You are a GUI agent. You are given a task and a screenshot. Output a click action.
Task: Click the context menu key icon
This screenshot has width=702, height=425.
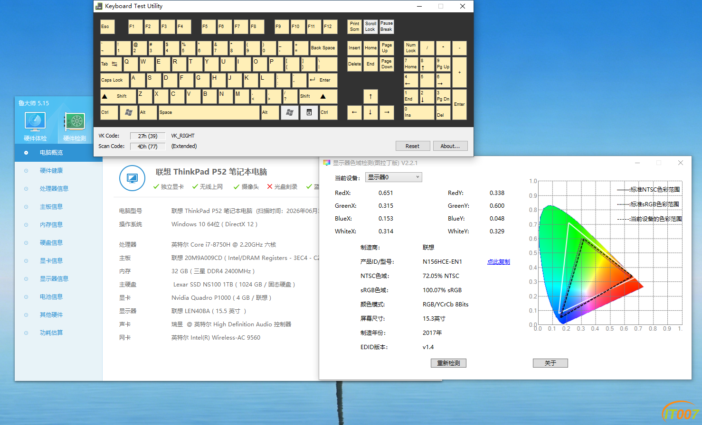(309, 112)
